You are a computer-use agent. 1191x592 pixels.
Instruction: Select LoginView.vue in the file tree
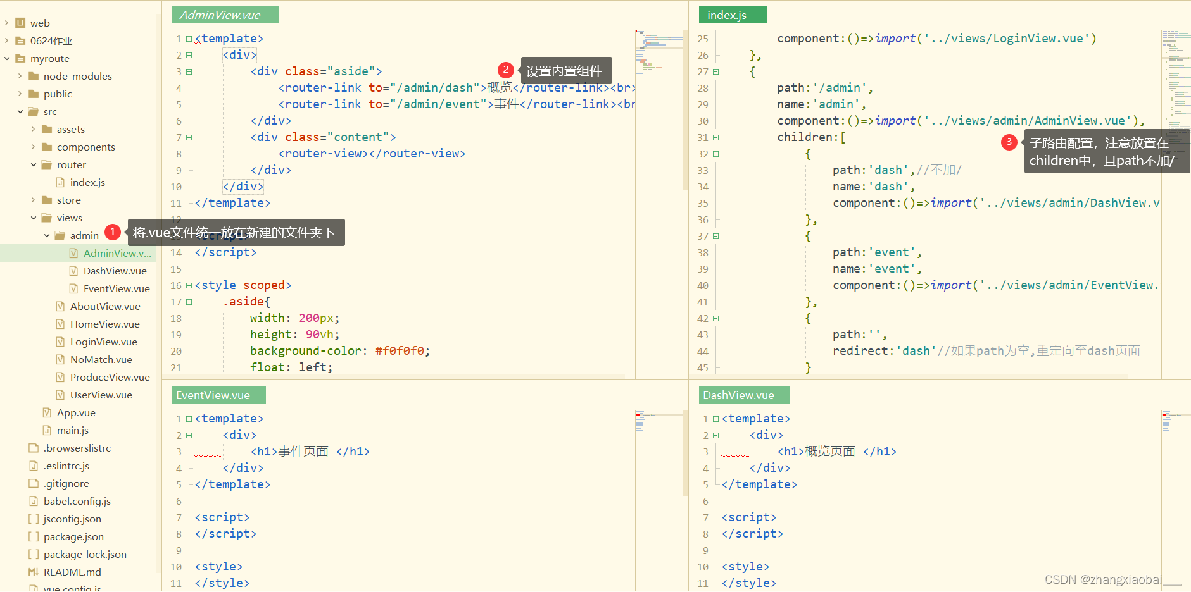click(103, 342)
